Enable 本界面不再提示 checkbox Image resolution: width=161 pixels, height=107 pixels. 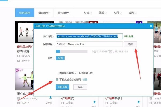coord(57,73)
